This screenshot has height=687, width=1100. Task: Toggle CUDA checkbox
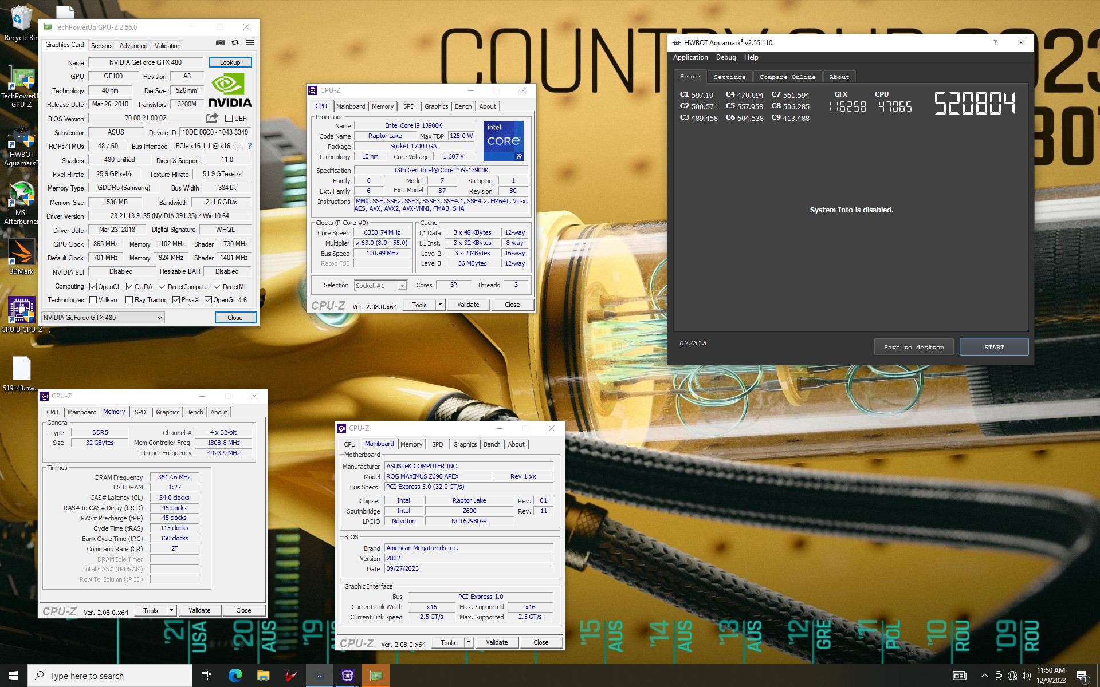(x=129, y=287)
